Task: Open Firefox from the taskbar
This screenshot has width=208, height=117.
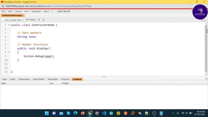Action: [83, 113]
